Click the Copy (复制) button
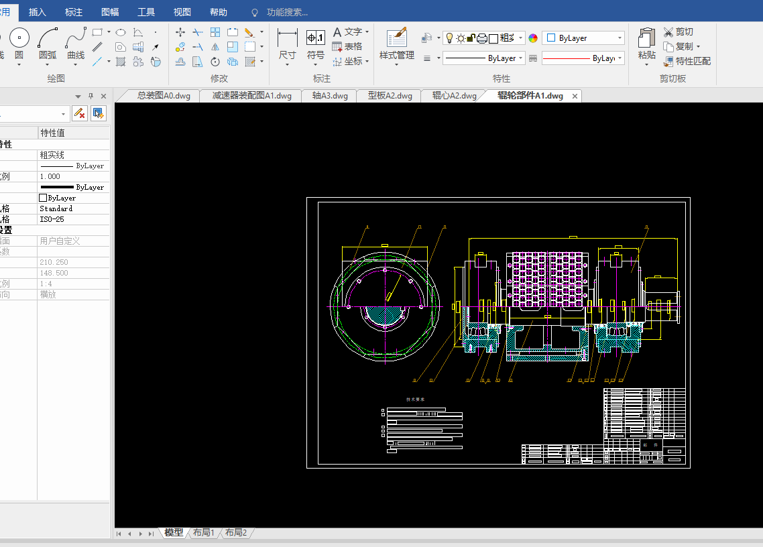Image resolution: width=763 pixels, height=547 pixels. click(683, 47)
